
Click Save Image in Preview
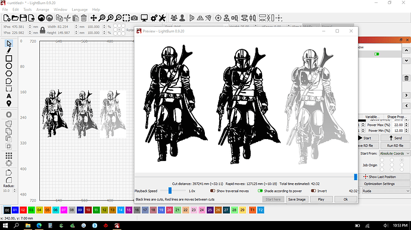coord(297,199)
